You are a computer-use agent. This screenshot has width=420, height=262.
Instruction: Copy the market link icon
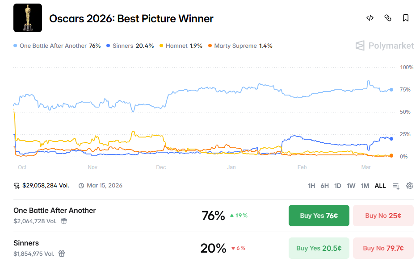[x=388, y=18]
